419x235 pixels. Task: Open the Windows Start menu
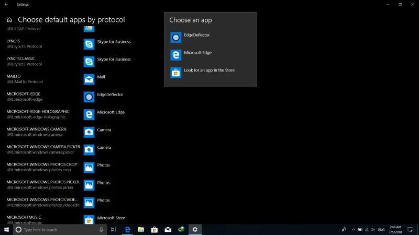coord(6,229)
